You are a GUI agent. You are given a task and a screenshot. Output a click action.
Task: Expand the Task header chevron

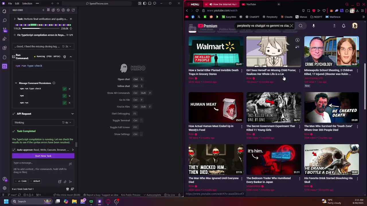click(15, 19)
